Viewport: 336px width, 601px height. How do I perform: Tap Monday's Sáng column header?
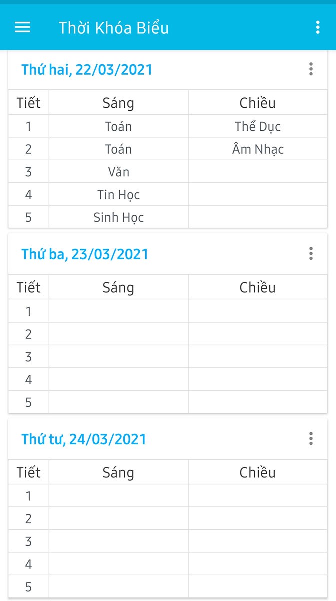tap(118, 103)
